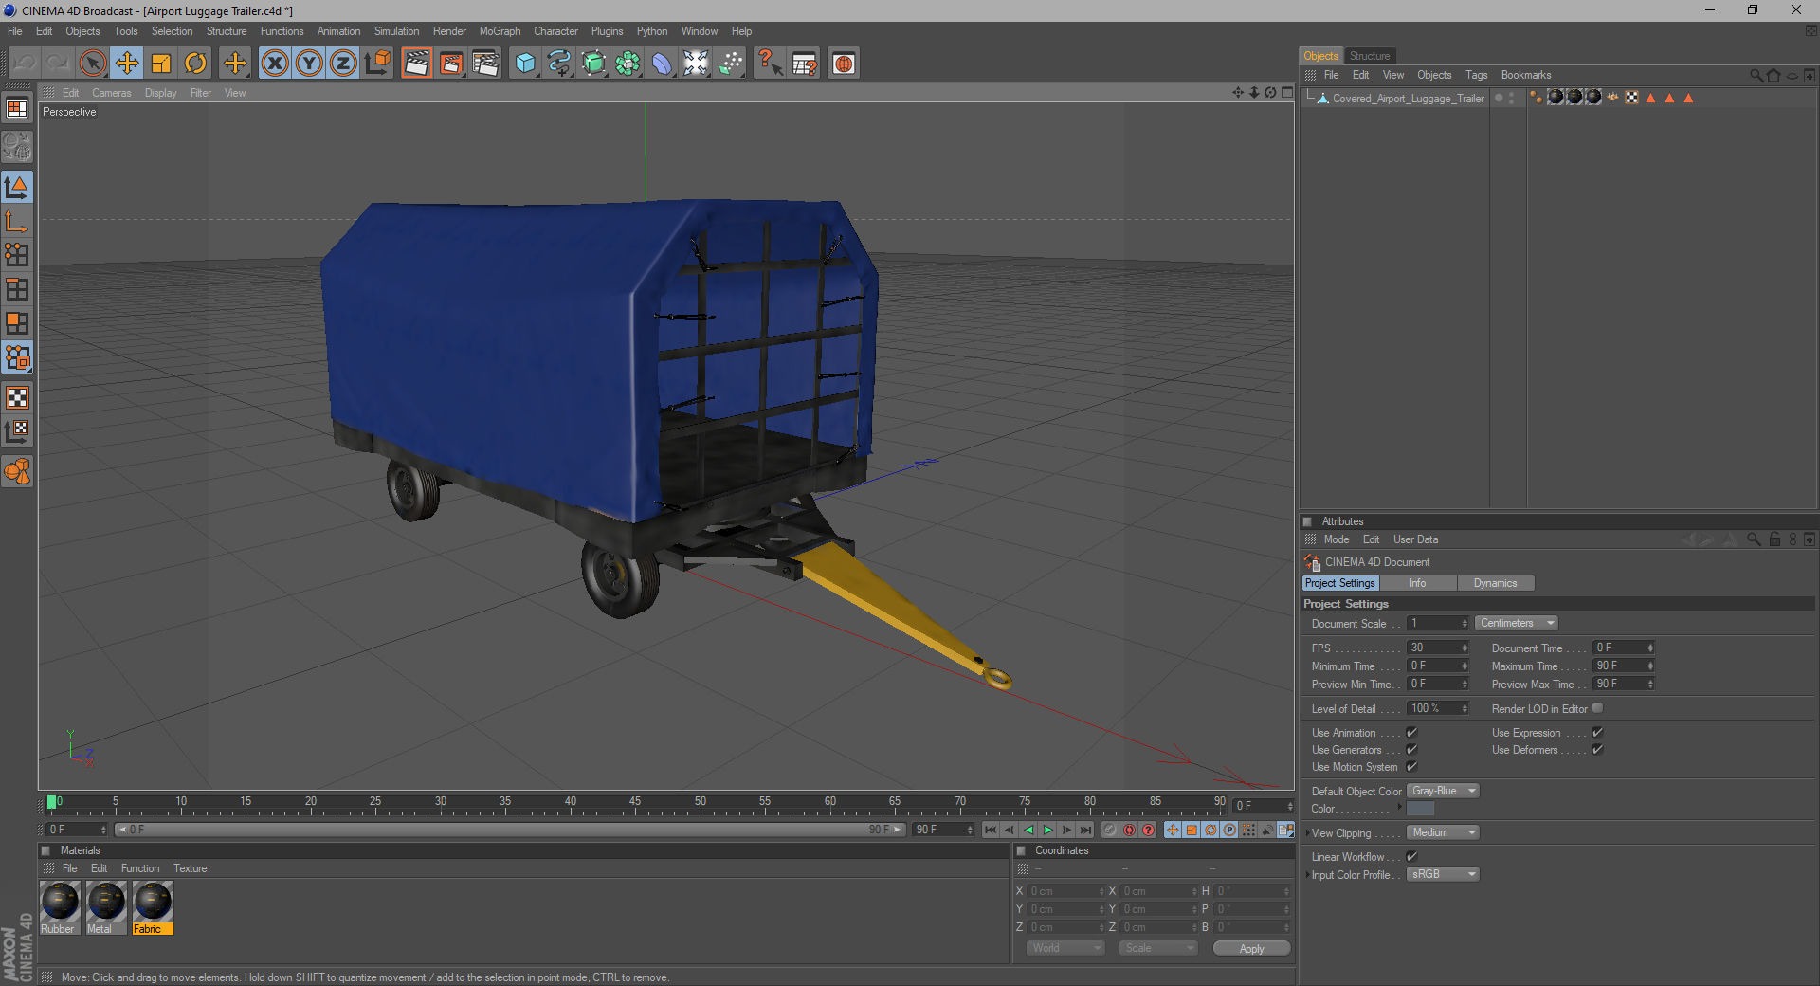Open the MoGraph menu
Screen dimensions: 1820x986
500,31
